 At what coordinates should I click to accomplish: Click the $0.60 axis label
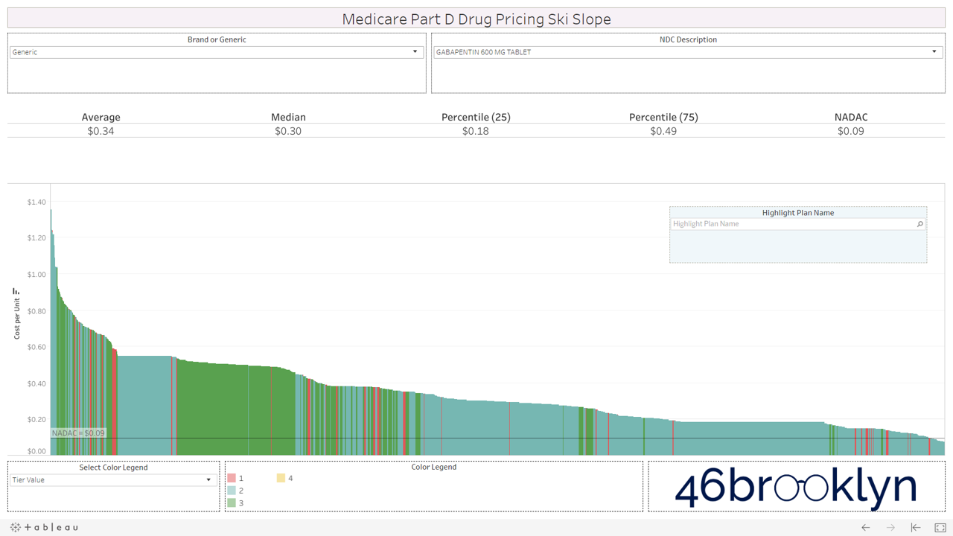(x=36, y=348)
